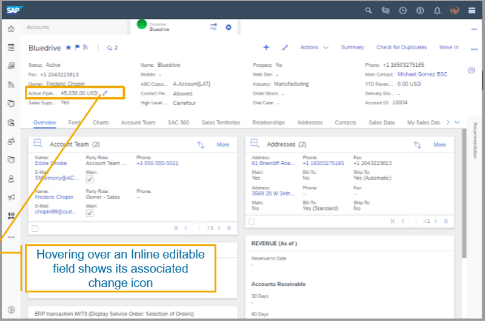Open the megaphone marketing icon in sidebar
The width and height of the screenshot is (485, 321).
pos(11,197)
